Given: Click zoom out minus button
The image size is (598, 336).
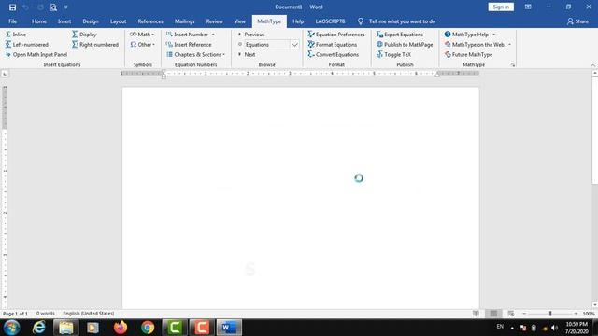Looking at the screenshot, I should point(524,314).
